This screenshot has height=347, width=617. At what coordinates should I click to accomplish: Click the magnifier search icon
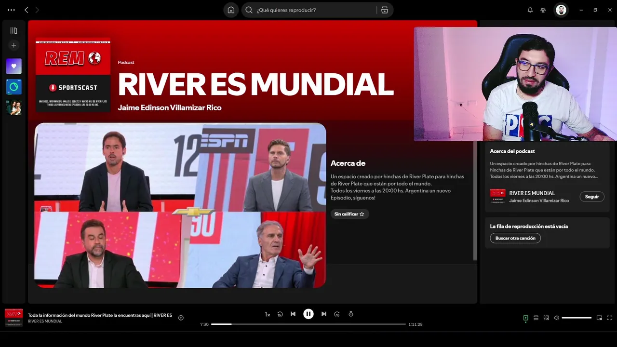(249, 10)
